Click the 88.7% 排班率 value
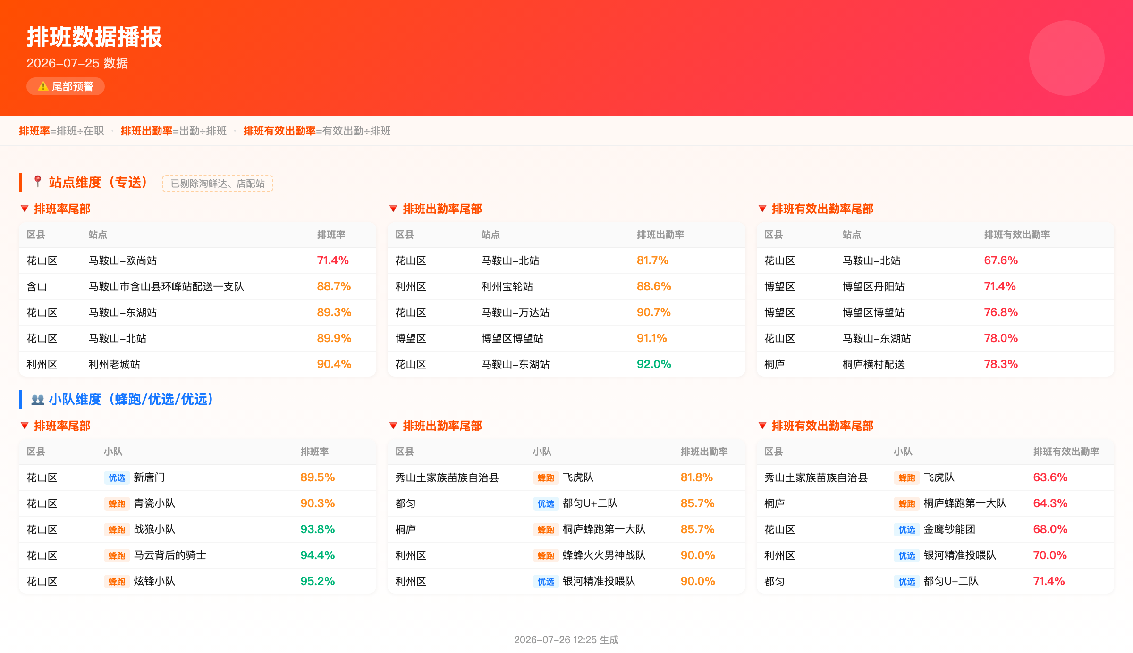 [x=334, y=286]
